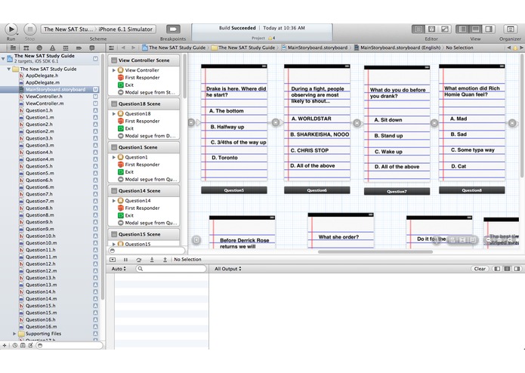Expand Question14 outline item
Image resolution: width=525 pixels, height=373 pixels.
pyautogui.click(x=114, y=201)
